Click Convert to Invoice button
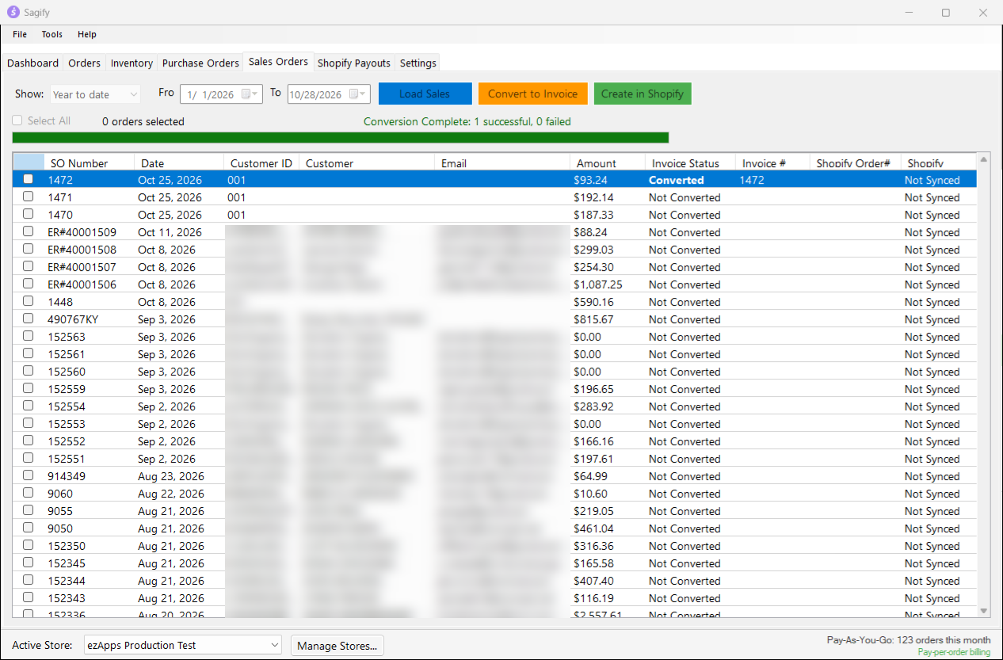1003x660 pixels. tap(532, 93)
